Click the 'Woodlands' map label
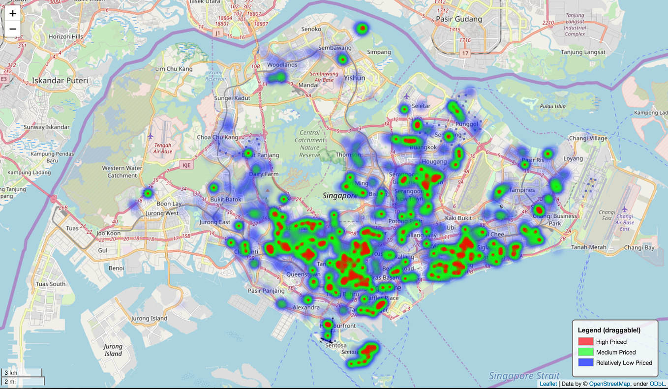This screenshot has width=668, height=389. pos(282,64)
